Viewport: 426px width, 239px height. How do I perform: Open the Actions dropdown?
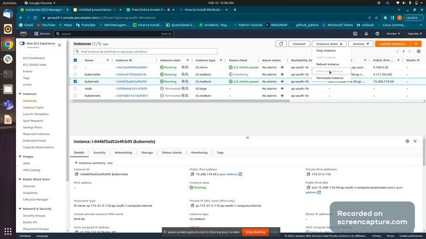click(361, 44)
